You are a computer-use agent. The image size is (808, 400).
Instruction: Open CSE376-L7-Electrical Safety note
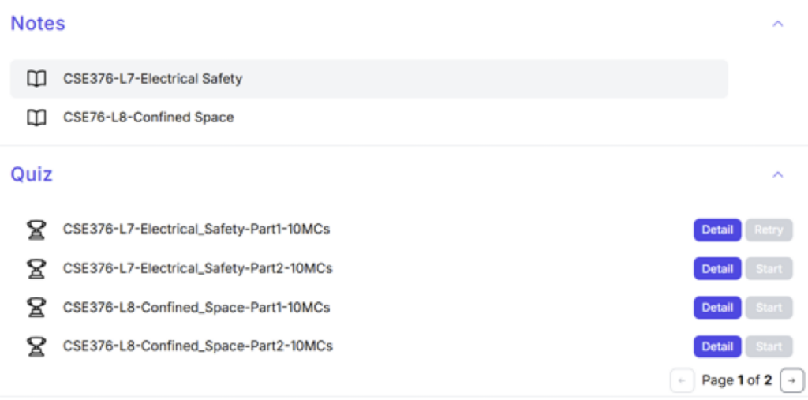tap(153, 79)
